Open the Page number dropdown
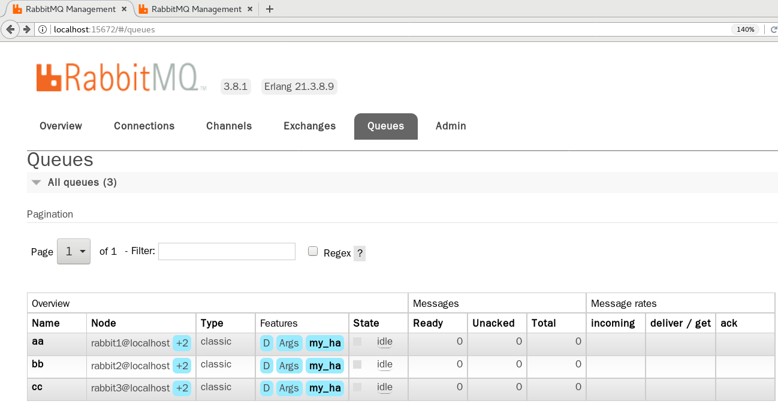Image resolution: width=778 pixels, height=407 pixels. pos(73,251)
